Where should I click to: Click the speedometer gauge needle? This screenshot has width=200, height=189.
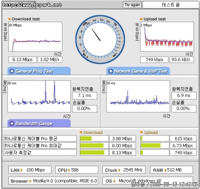tap(96, 35)
